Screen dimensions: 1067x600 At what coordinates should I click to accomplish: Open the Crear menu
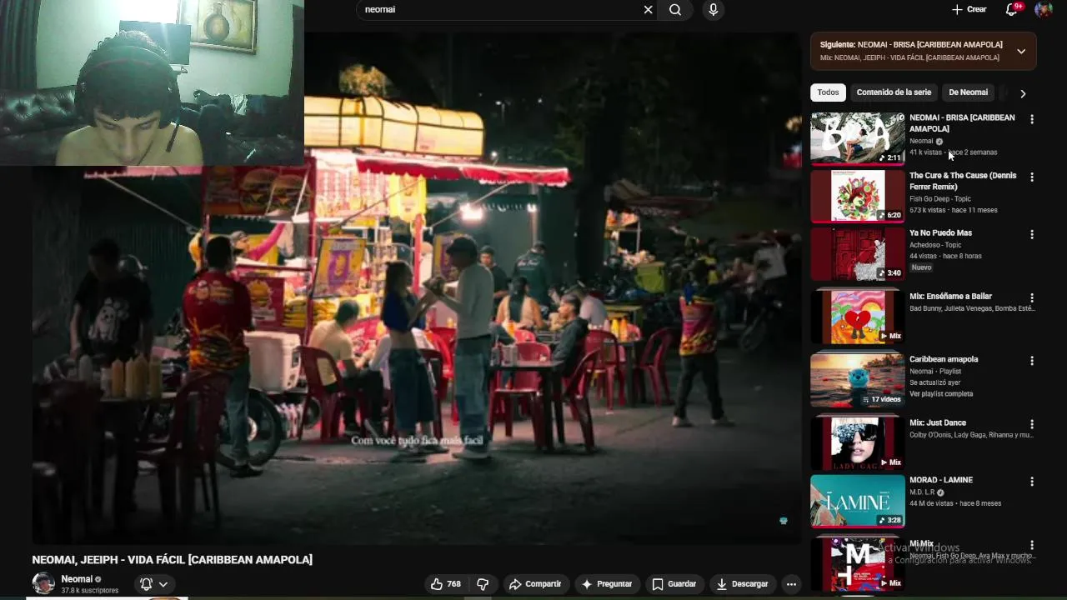969,9
